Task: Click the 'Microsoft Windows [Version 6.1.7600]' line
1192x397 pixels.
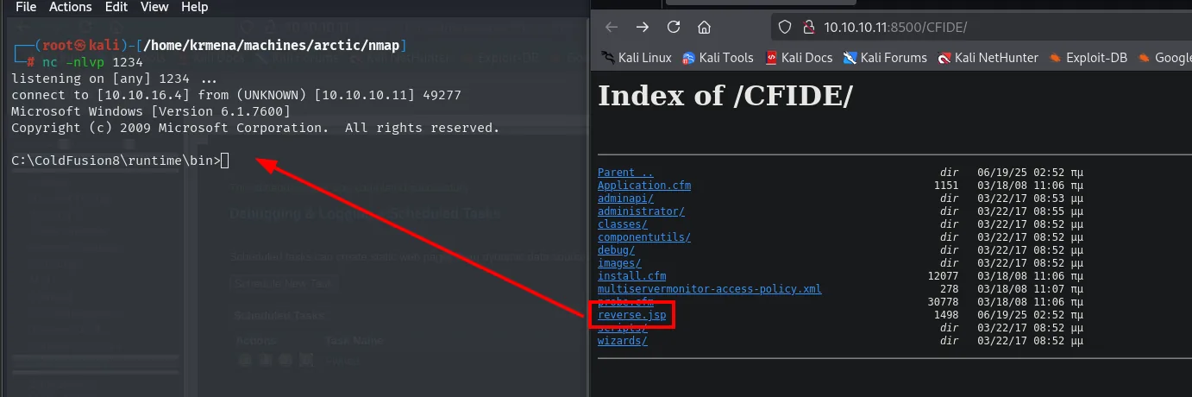Action: pyautogui.click(x=151, y=111)
